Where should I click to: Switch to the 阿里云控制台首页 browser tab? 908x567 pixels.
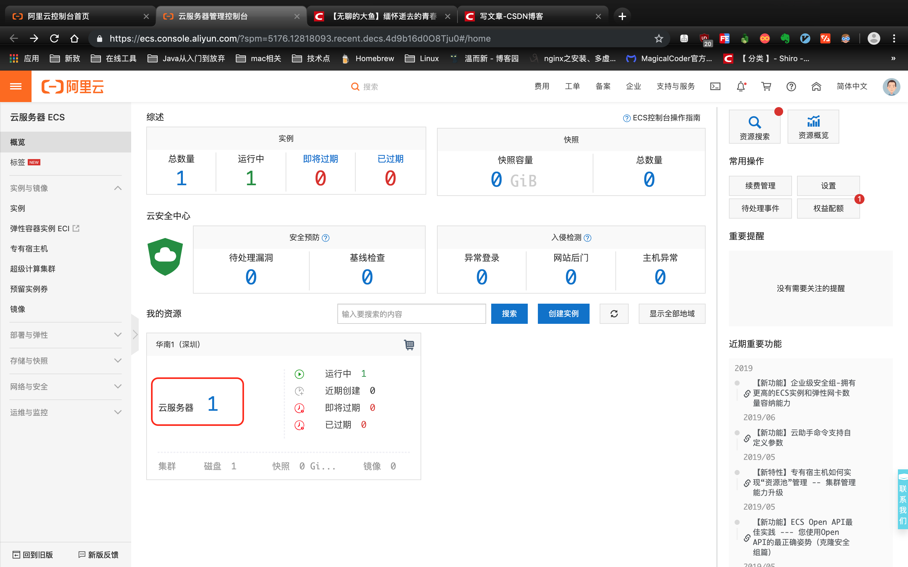click(59, 16)
